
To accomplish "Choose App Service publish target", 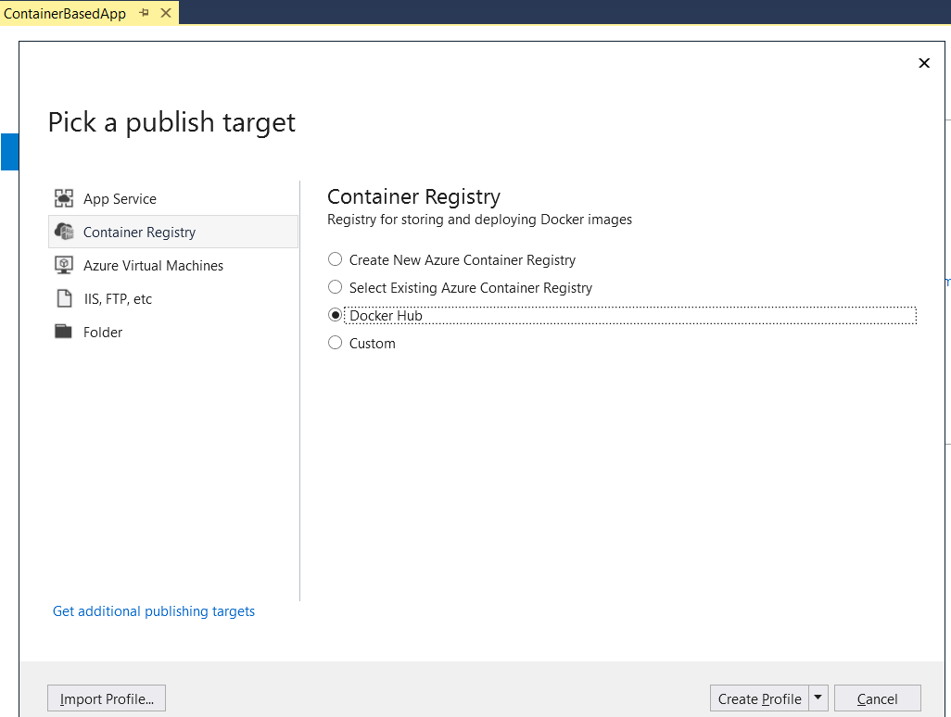I will click(x=172, y=199).
